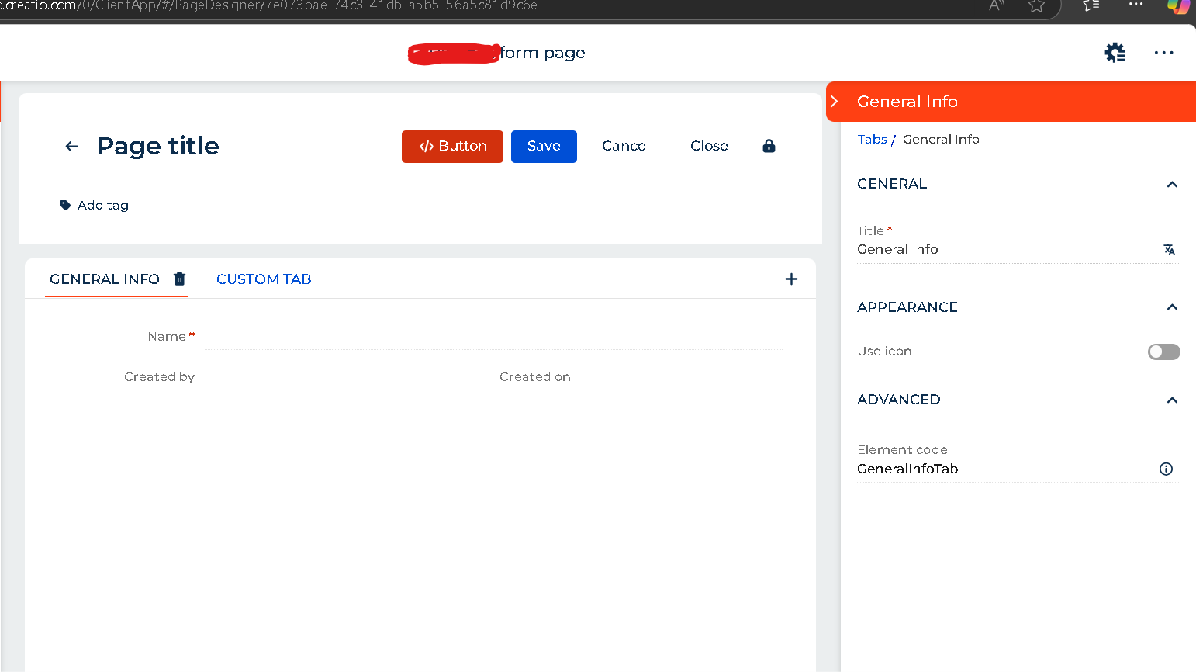
Task: Click the red Button element
Action: (452, 147)
